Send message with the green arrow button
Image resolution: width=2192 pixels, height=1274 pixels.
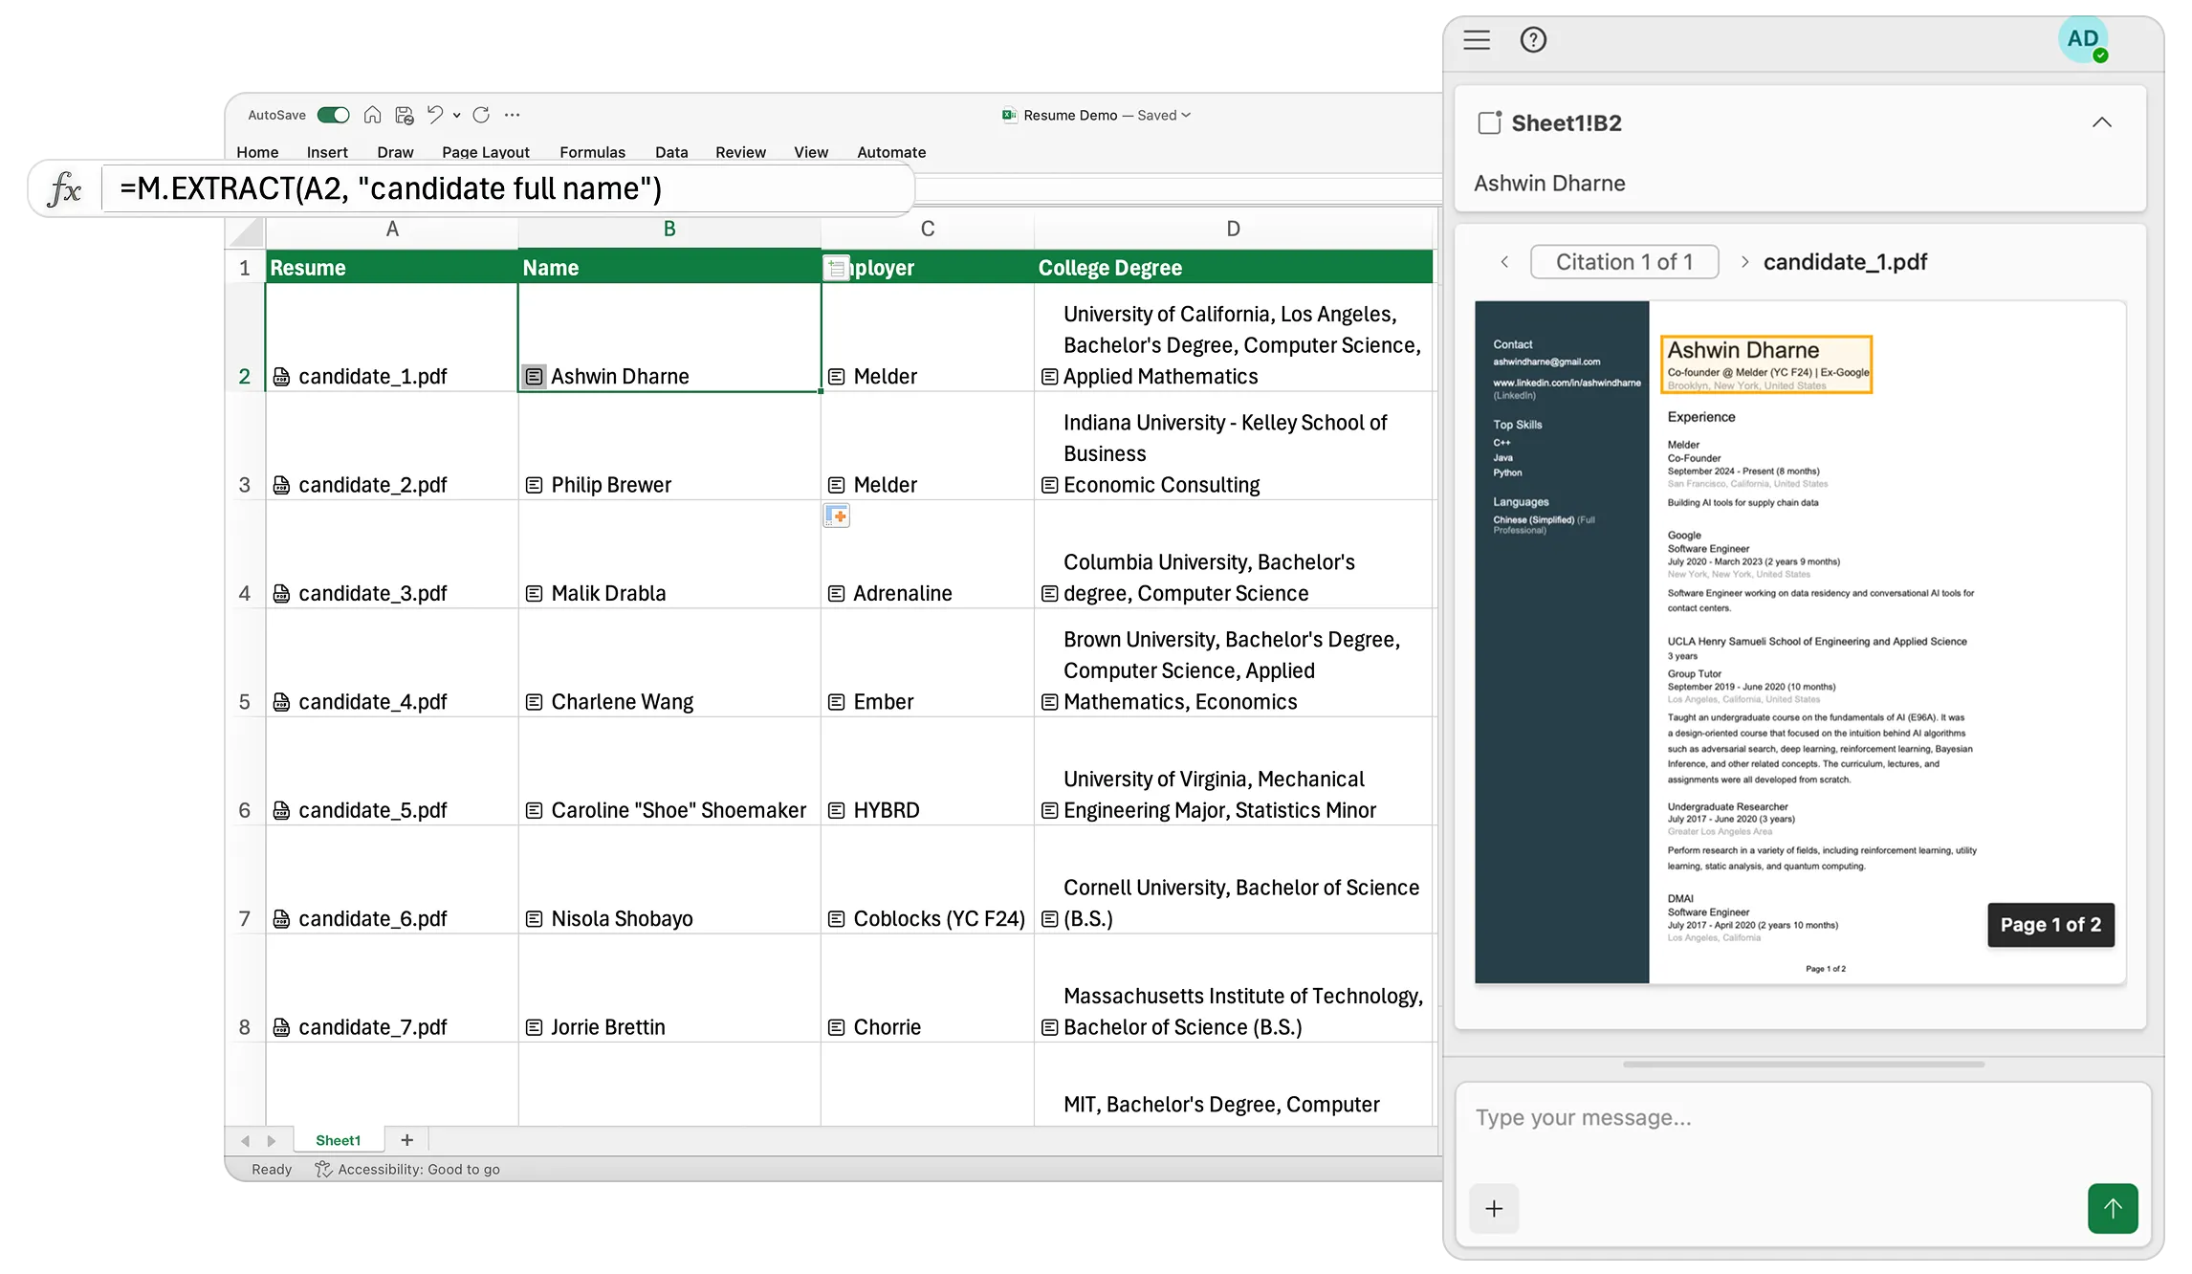[2113, 1208]
